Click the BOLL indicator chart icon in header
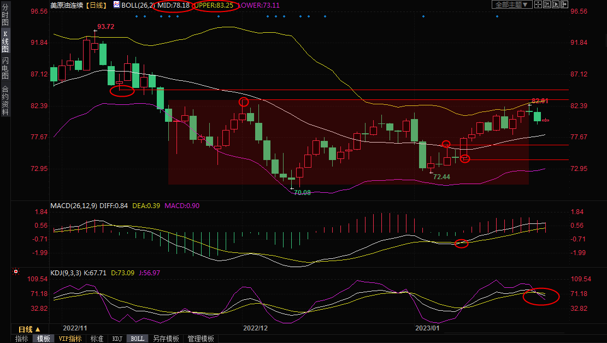This screenshot has width=607, height=343. (116, 4)
